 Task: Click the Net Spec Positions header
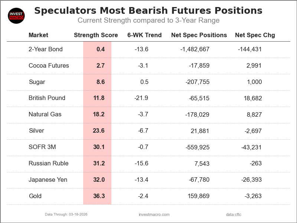tap(199, 35)
